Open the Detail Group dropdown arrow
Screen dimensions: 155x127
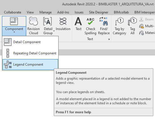(54, 31)
